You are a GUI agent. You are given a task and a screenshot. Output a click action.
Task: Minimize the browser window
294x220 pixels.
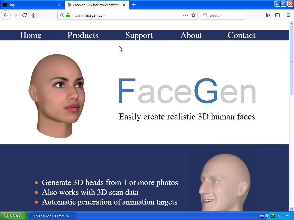click(x=277, y=4)
